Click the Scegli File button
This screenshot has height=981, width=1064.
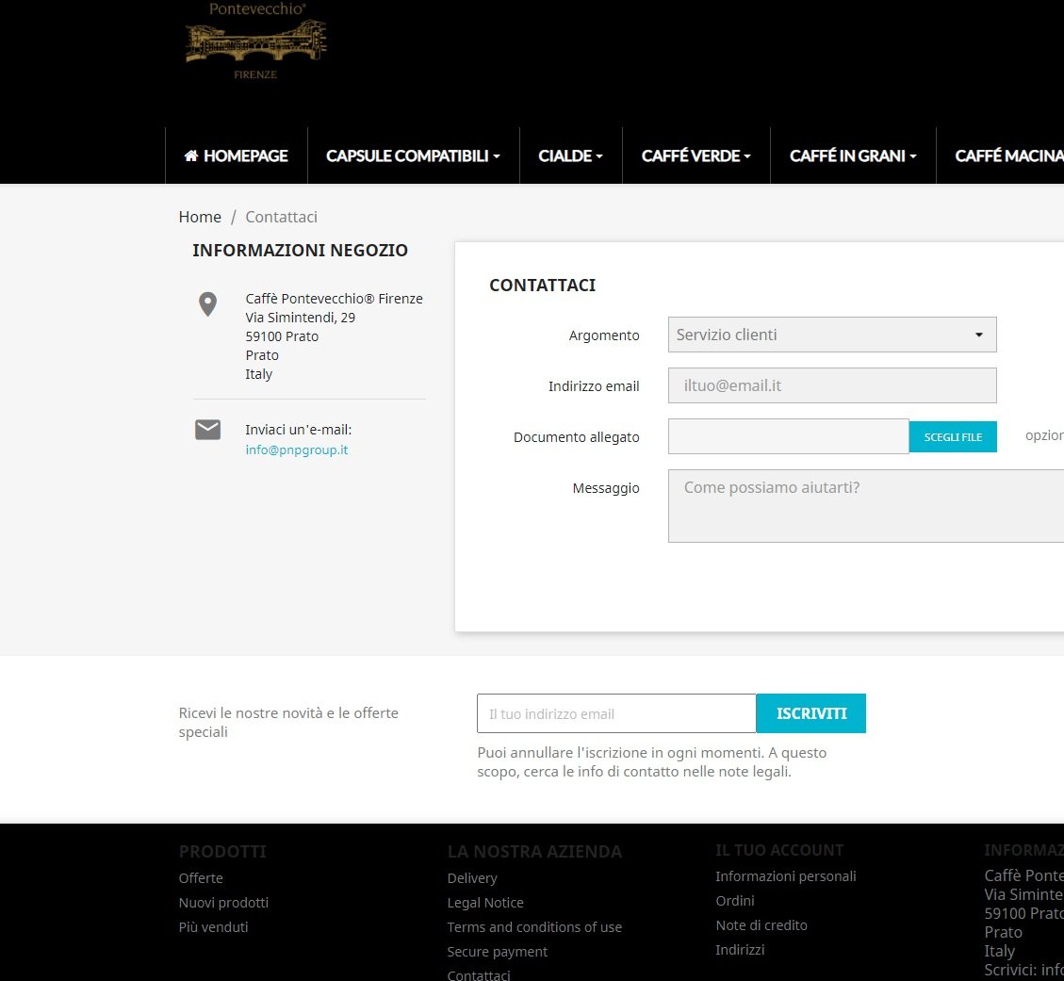tap(953, 437)
